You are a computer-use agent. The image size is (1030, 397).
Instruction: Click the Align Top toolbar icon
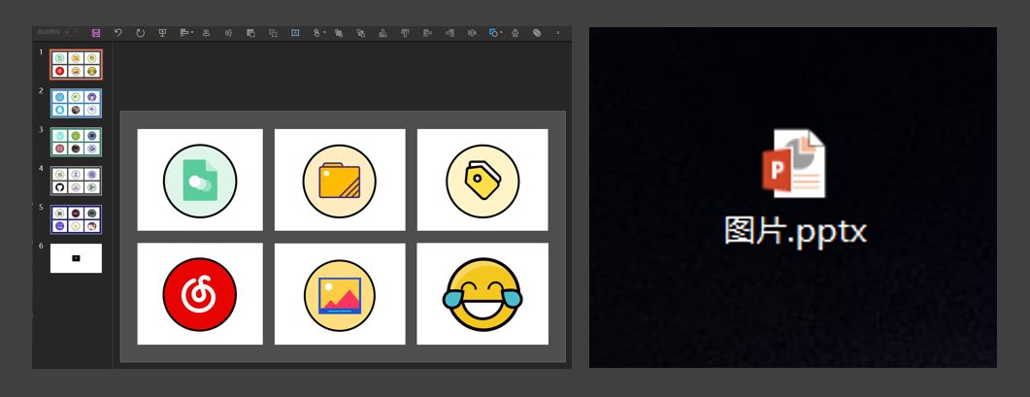(404, 33)
